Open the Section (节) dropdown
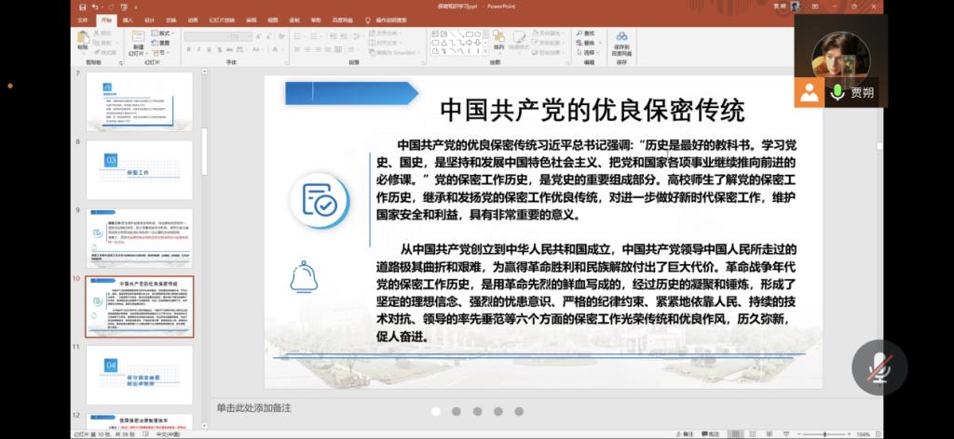 click(160, 53)
